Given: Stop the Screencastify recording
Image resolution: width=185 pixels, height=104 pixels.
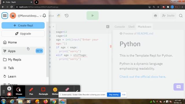Looking at the screenshot, I should 9,94.
